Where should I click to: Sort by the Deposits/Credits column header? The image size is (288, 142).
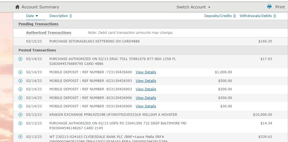pyautogui.click(x=218, y=16)
